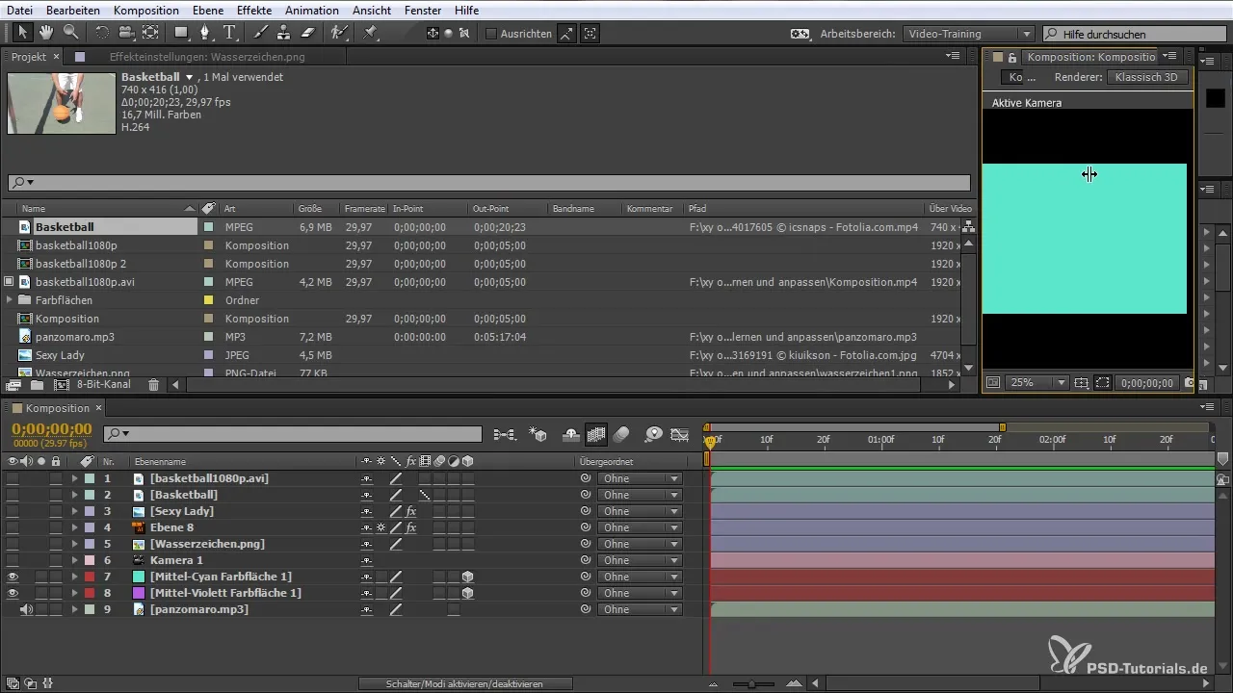Open the Effekte menu
1233x693 pixels.
pyautogui.click(x=254, y=10)
